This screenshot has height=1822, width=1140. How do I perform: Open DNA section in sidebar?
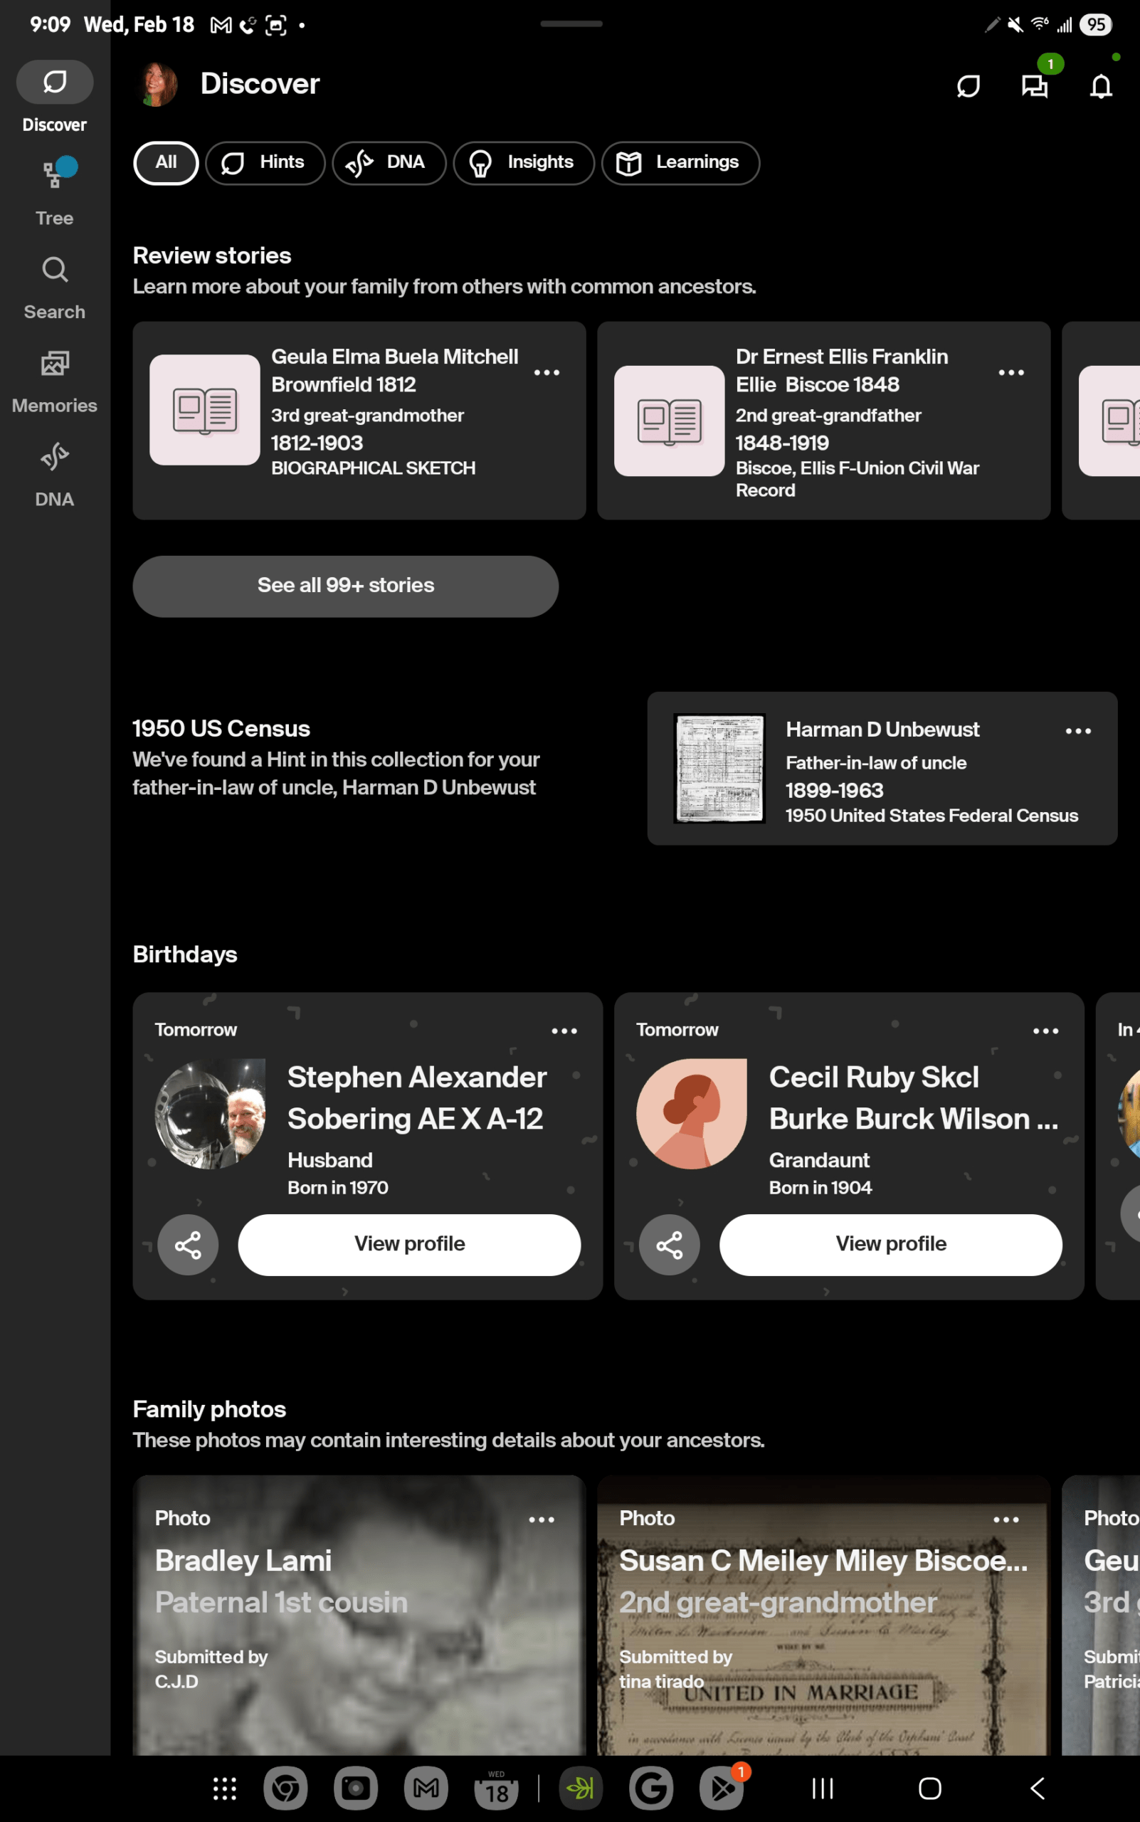tap(54, 475)
